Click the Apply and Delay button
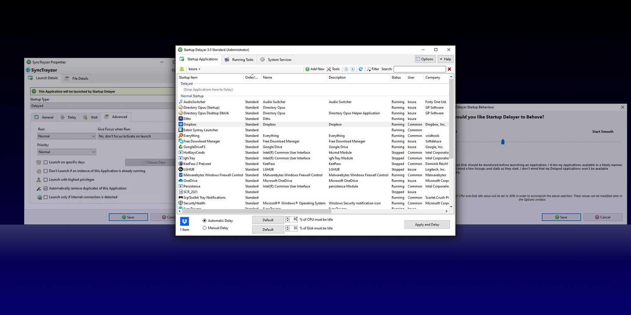 coord(427,225)
